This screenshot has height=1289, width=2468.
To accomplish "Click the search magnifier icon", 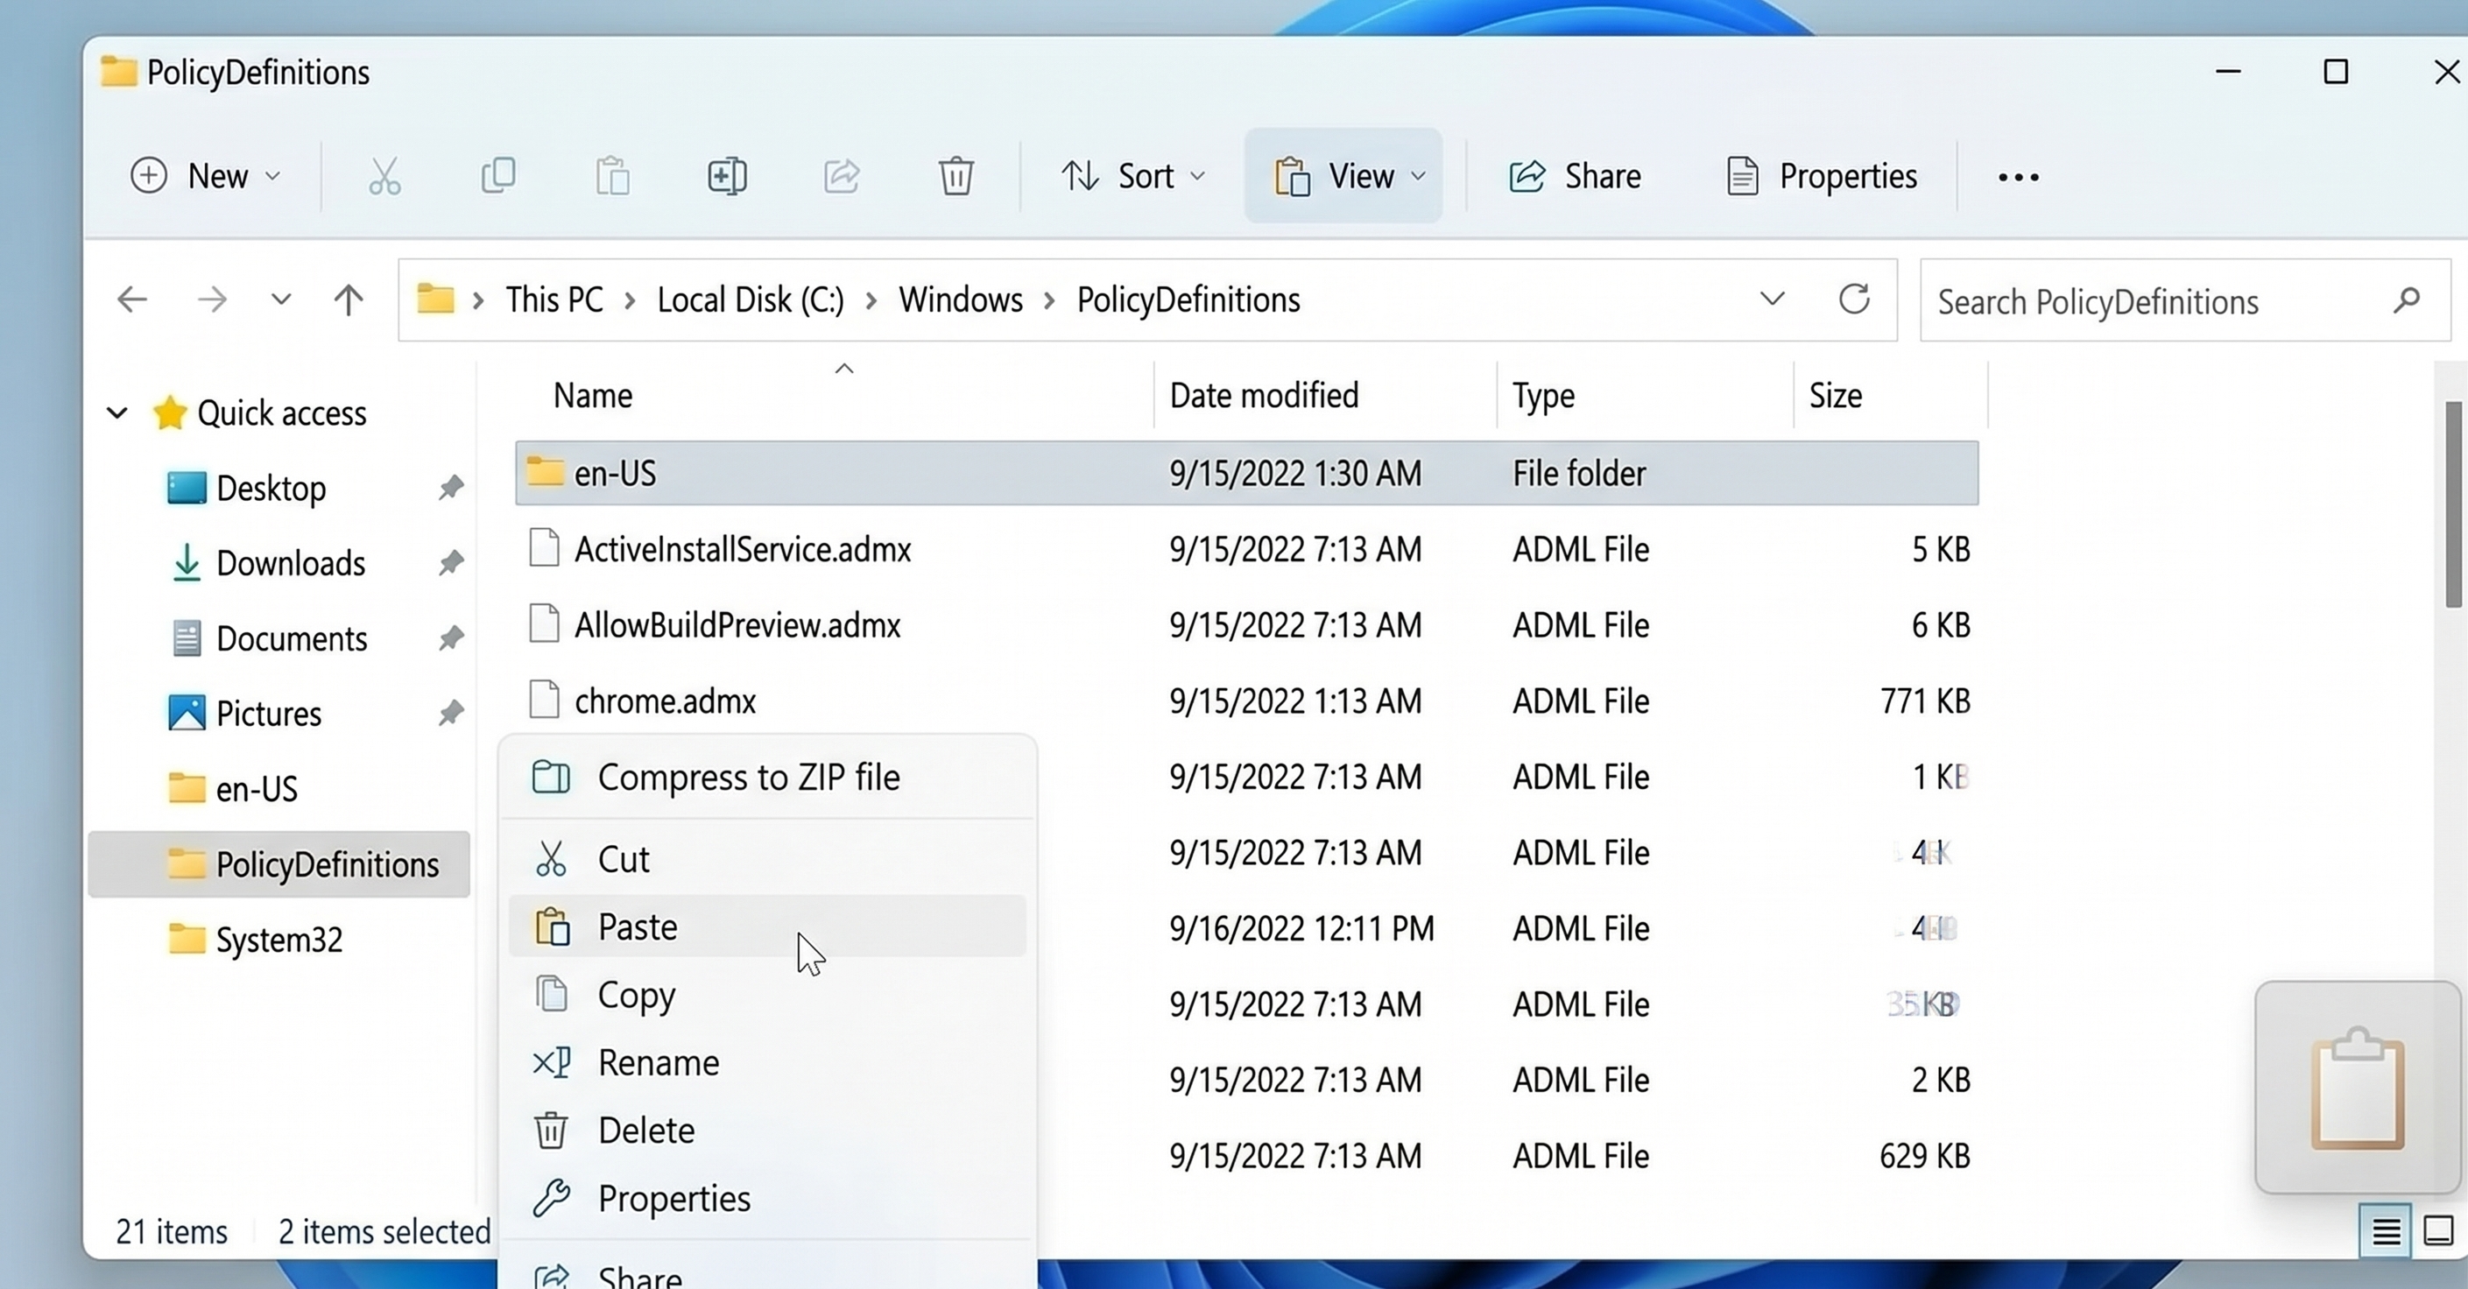I will pos(2407,300).
